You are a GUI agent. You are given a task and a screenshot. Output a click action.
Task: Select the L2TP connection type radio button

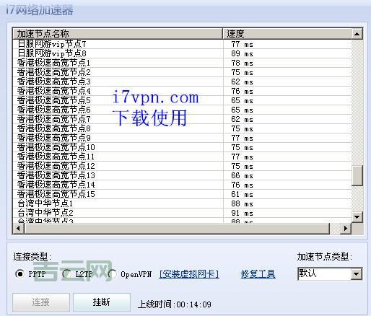coord(66,274)
